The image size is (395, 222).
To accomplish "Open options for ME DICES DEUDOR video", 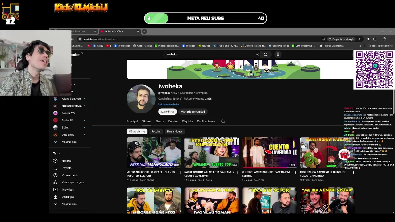I will (x=180, y=172).
